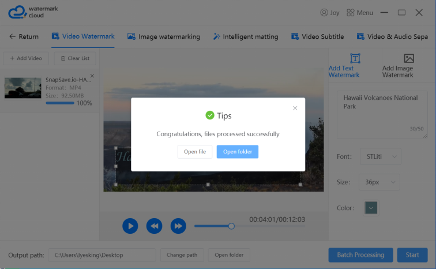Click Open file in the Tips dialog
This screenshot has width=436, height=269.
(x=195, y=152)
